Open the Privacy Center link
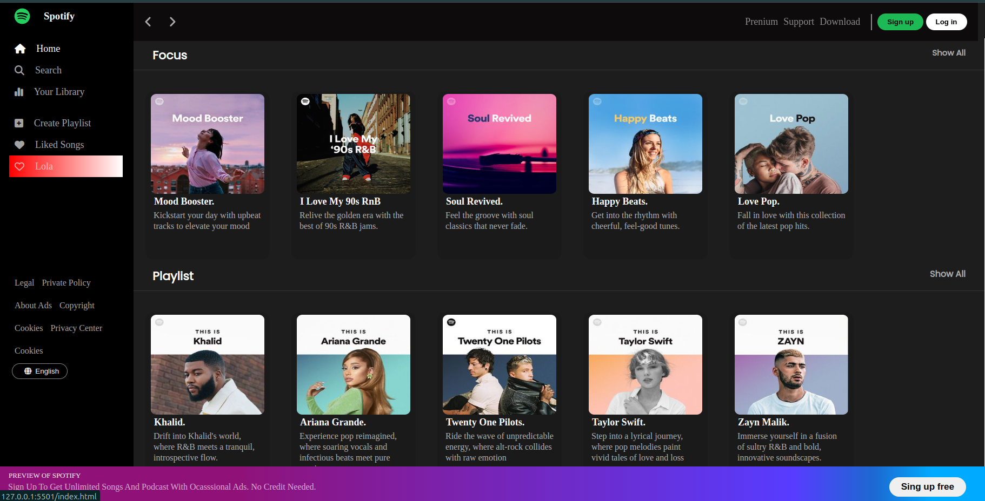The image size is (985, 501). pyautogui.click(x=76, y=328)
